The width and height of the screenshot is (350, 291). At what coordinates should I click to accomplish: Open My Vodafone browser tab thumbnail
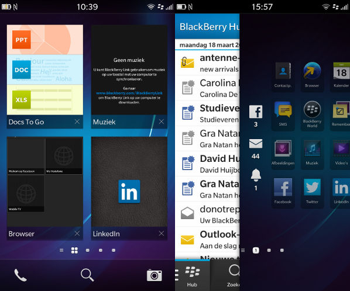click(64, 156)
